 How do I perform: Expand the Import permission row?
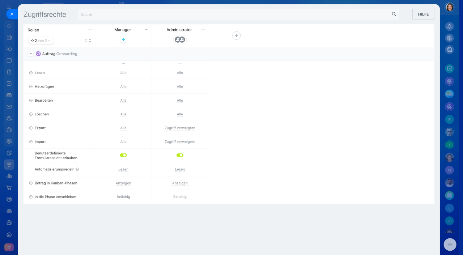pyautogui.click(x=31, y=142)
